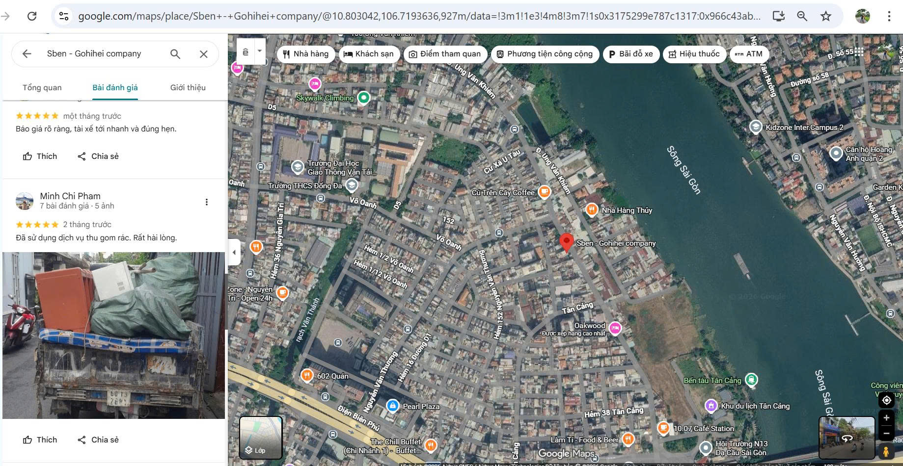Zoom in on the map

click(886, 418)
